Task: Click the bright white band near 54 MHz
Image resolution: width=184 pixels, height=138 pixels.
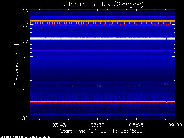Action: [x=102, y=38]
